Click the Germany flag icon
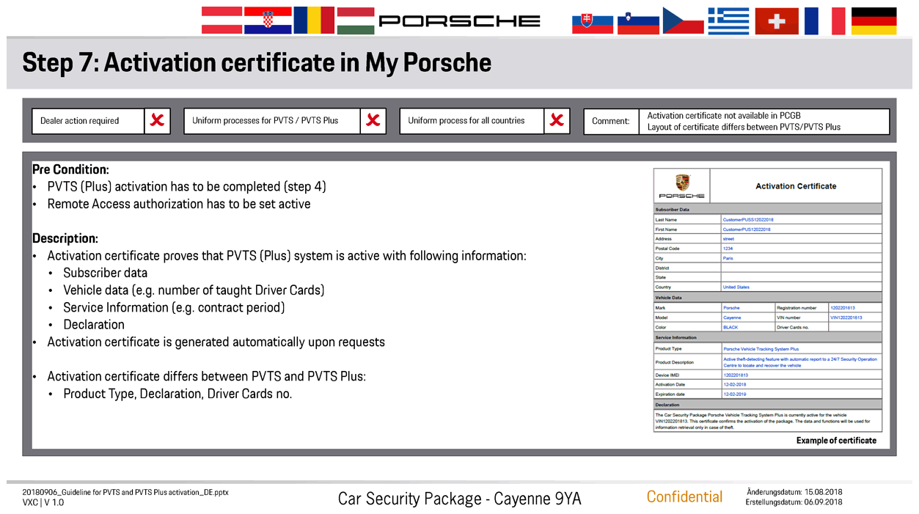This screenshot has width=919, height=514. pyautogui.click(x=874, y=21)
